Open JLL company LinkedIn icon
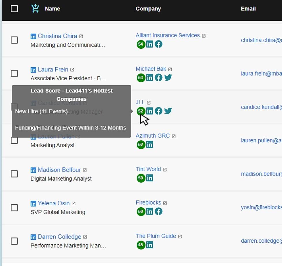282x266 pixels. pos(149,111)
